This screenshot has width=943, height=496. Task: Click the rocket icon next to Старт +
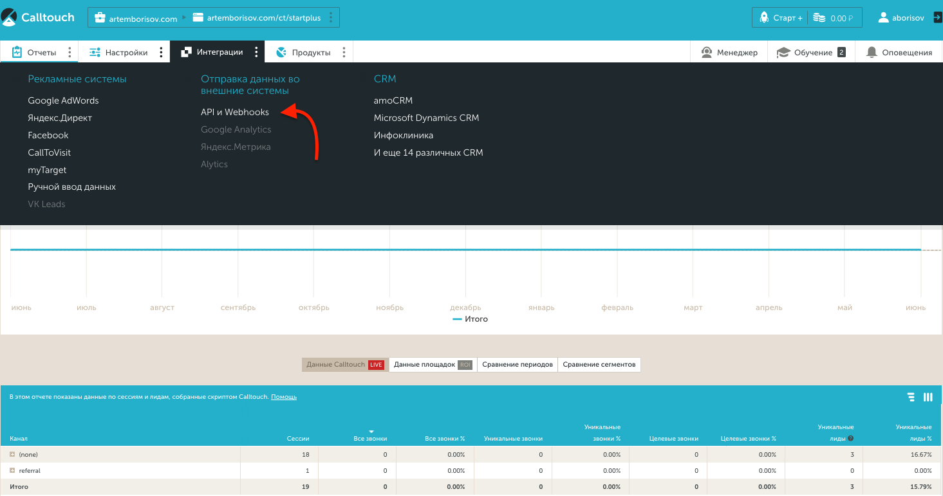tap(764, 18)
